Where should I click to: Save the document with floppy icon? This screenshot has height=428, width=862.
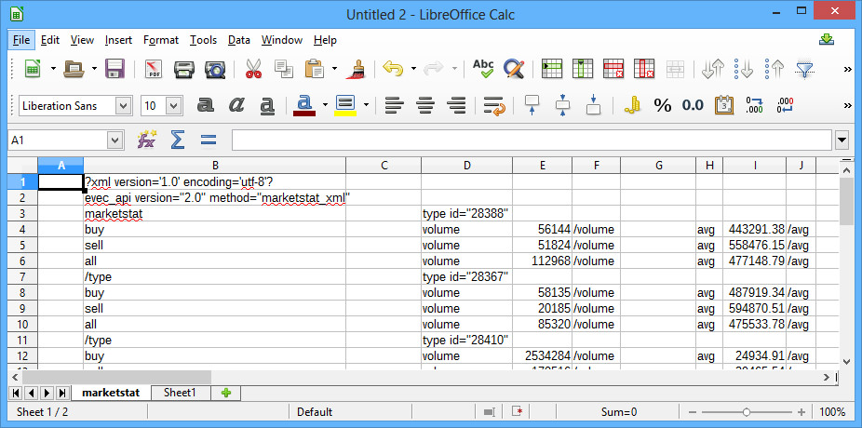click(x=114, y=69)
